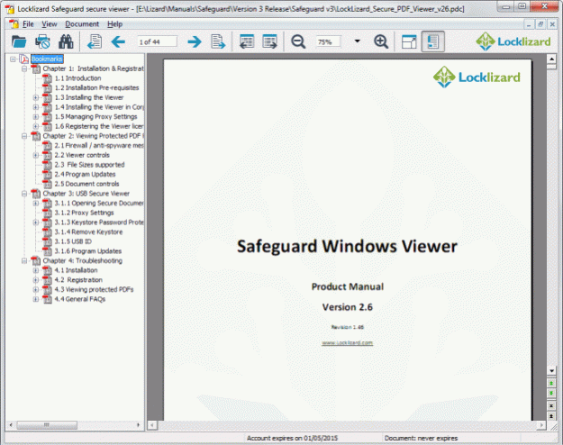Collapse Chapter 1 Installation tree node

(x=24, y=68)
